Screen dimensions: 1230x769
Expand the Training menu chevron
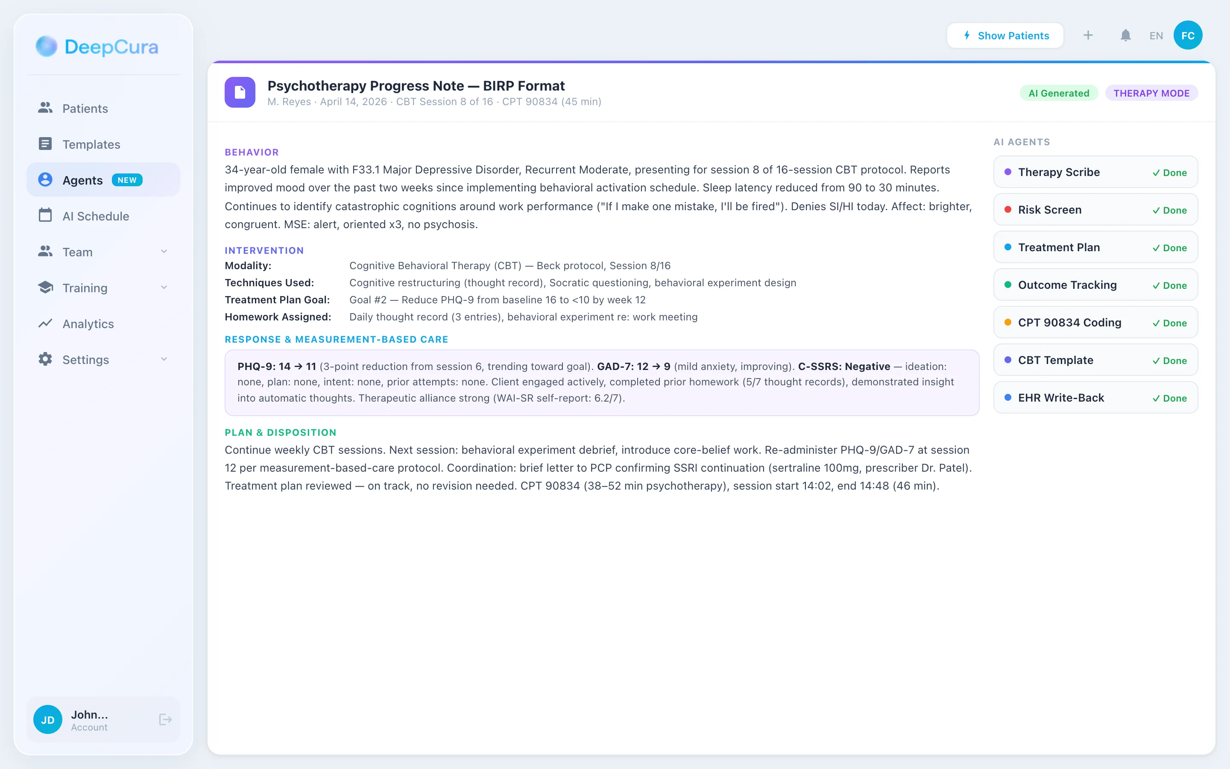164,288
